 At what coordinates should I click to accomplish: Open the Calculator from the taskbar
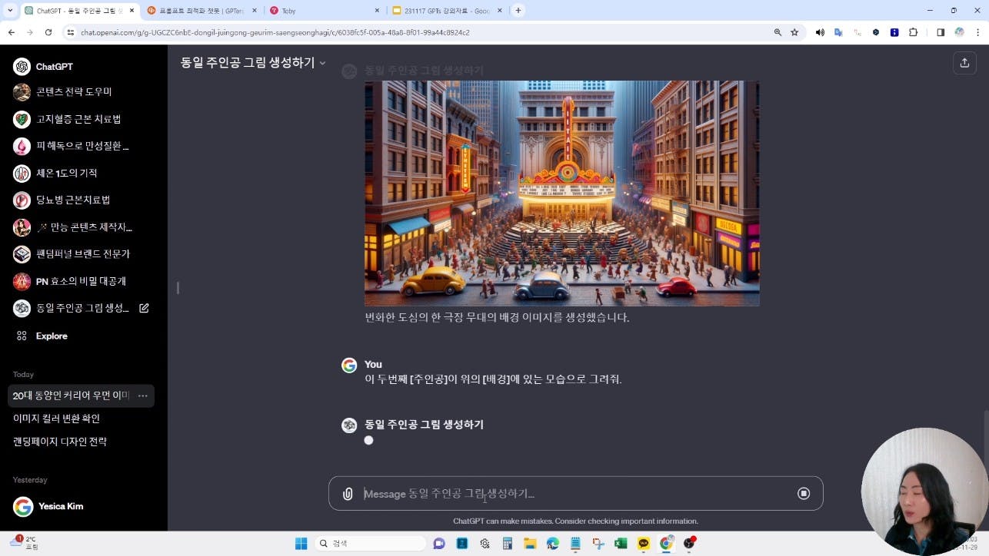click(507, 544)
